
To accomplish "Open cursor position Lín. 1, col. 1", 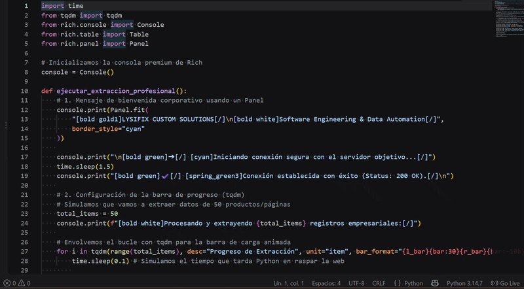I will [x=288, y=283].
